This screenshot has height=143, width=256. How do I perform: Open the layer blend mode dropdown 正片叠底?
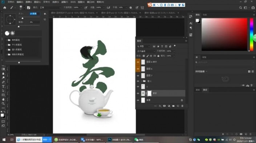click(x=146, y=51)
